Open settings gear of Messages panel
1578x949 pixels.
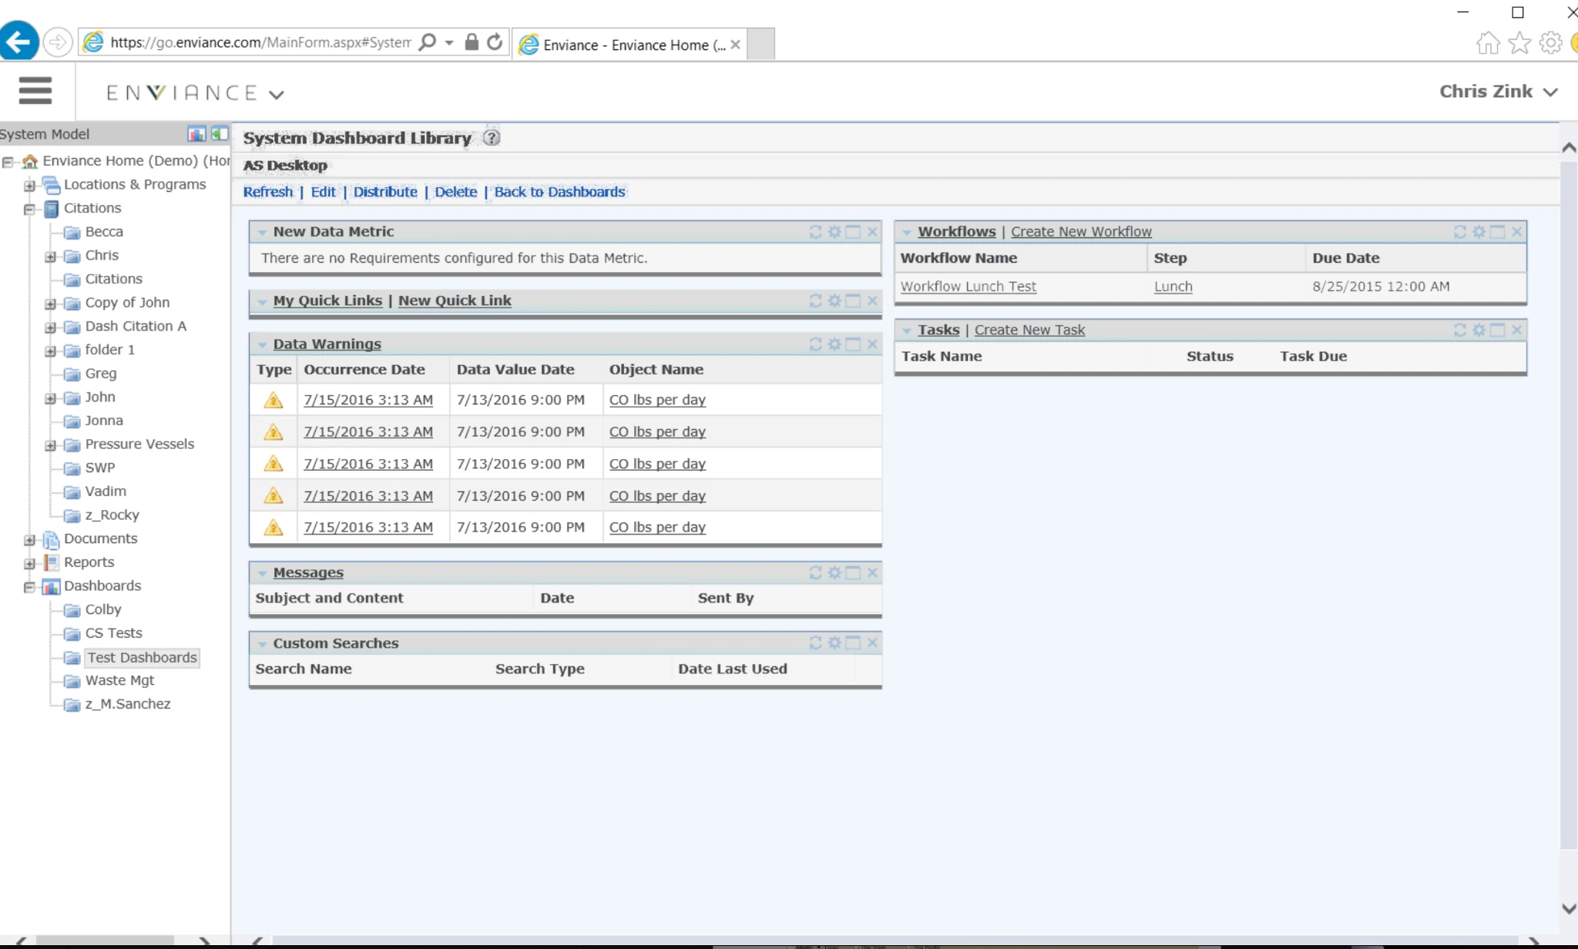[x=834, y=572]
